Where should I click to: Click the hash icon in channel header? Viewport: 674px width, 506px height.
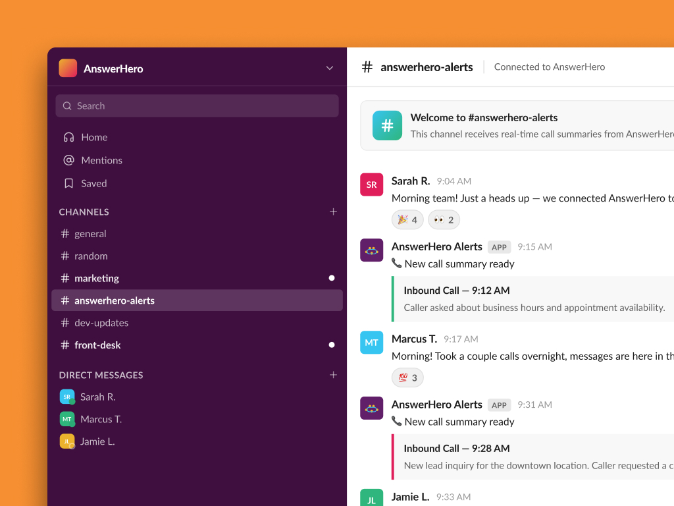pos(367,67)
